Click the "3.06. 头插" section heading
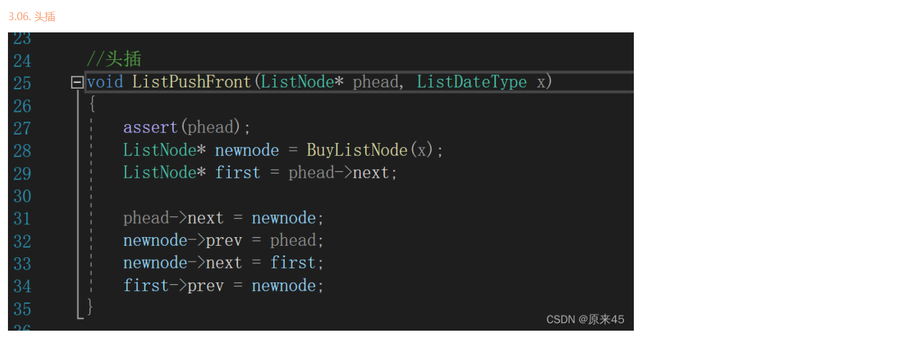 pyautogui.click(x=32, y=17)
